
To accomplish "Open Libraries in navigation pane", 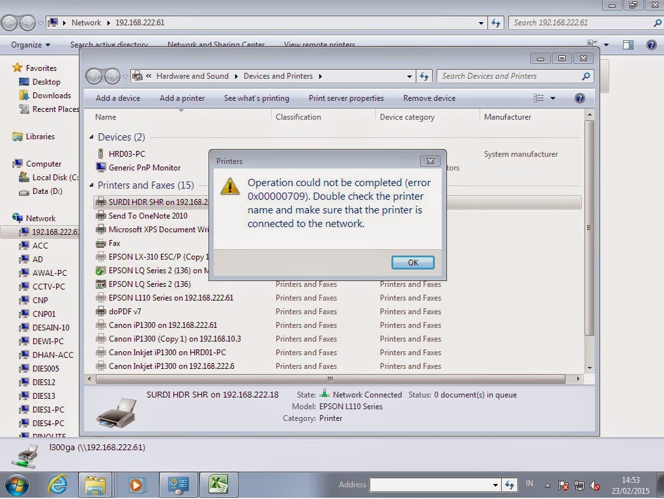I will tap(40, 137).
